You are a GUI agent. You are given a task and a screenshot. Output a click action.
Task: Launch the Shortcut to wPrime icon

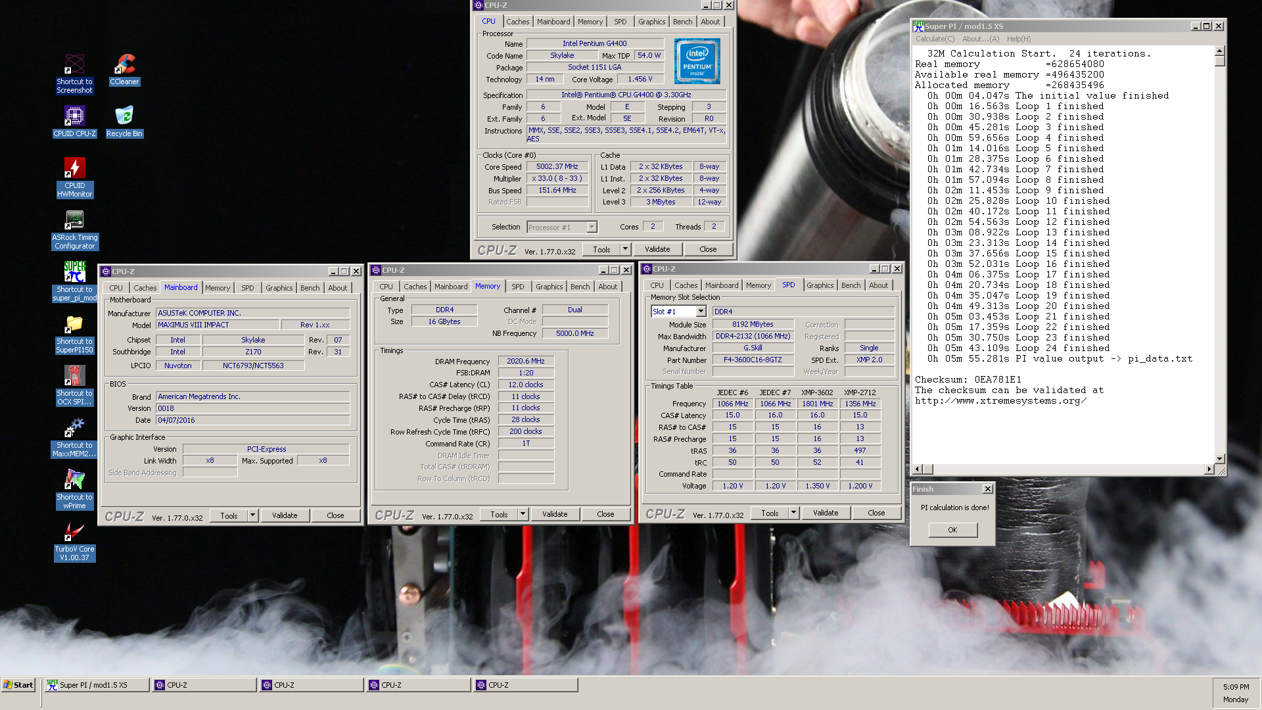(x=74, y=489)
